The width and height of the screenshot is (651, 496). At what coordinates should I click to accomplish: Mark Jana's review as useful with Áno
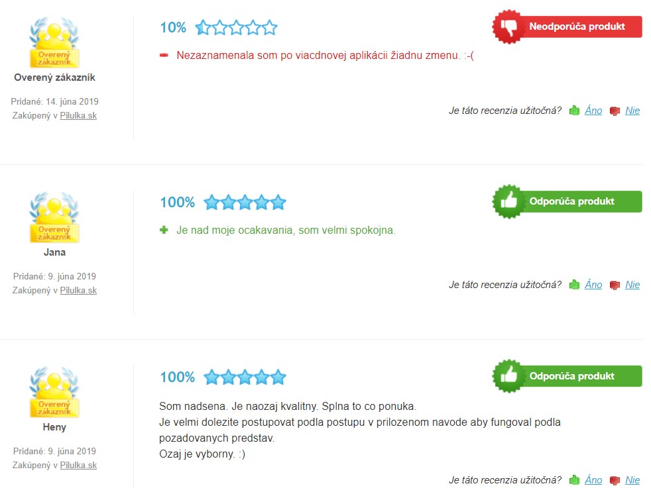click(593, 285)
